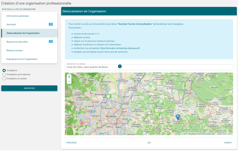Screen dimensions: 238x153
Task: Open the OSM France attribution link
Action: [x=227, y=134]
